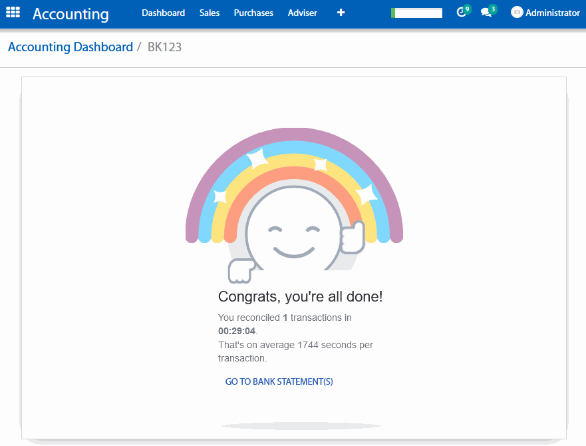586x446 pixels.
Task: Expand the Administrator user menu
Action: [552, 13]
